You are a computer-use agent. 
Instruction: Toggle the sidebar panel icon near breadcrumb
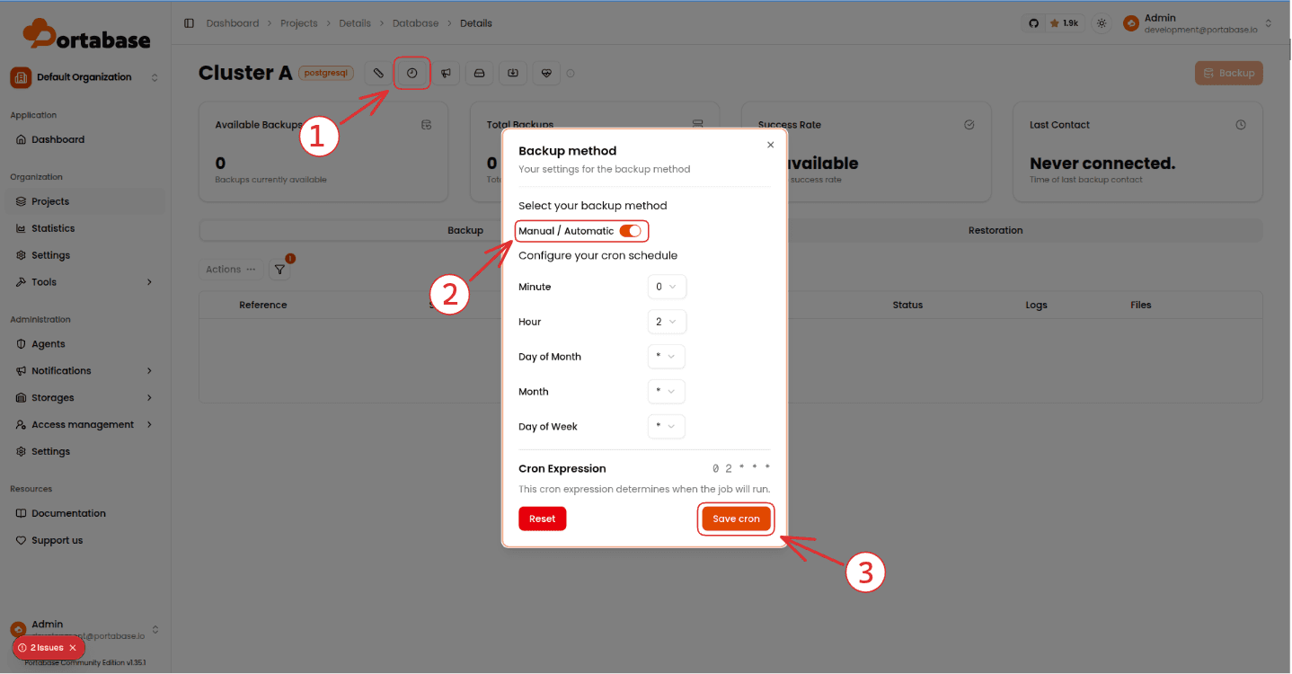pyautogui.click(x=189, y=23)
